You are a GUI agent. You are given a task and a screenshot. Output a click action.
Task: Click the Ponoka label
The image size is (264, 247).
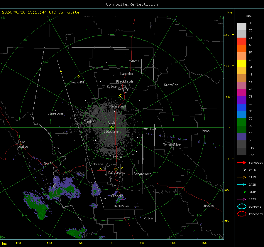point(134,61)
